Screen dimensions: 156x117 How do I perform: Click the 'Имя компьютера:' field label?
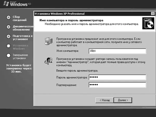pos(67,51)
